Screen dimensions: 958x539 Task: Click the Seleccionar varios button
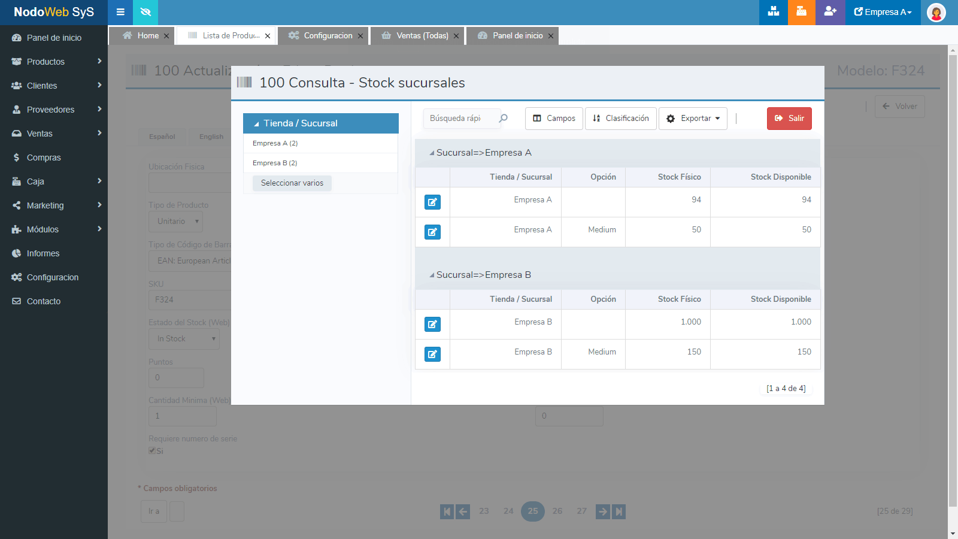[x=292, y=183]
